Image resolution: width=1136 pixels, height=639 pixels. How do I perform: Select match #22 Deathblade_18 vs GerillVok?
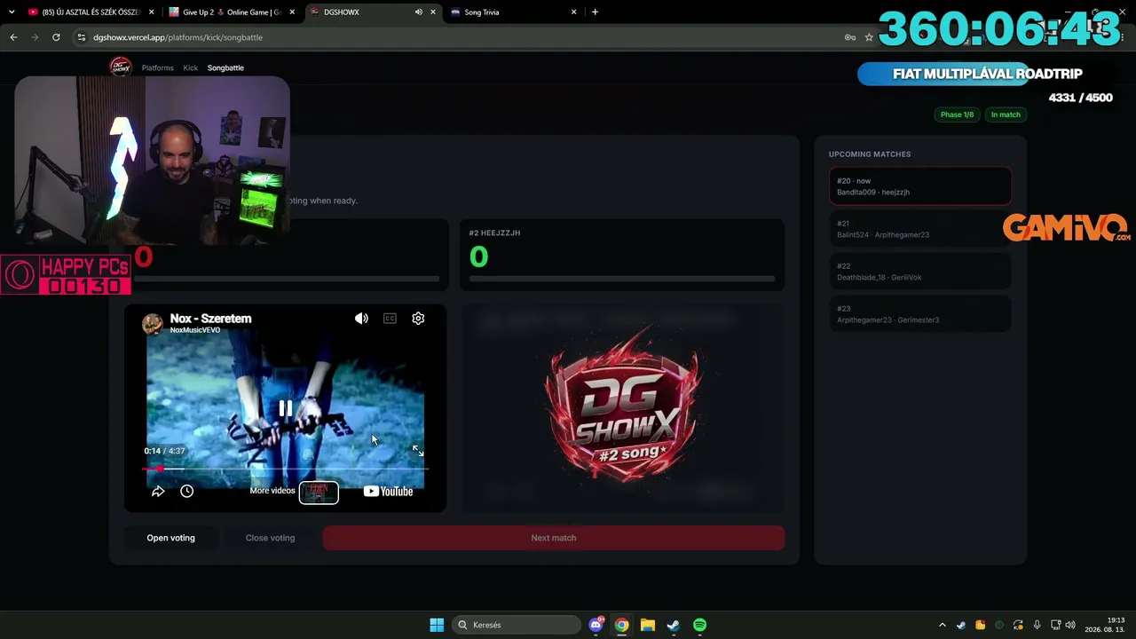coord(920,272)
